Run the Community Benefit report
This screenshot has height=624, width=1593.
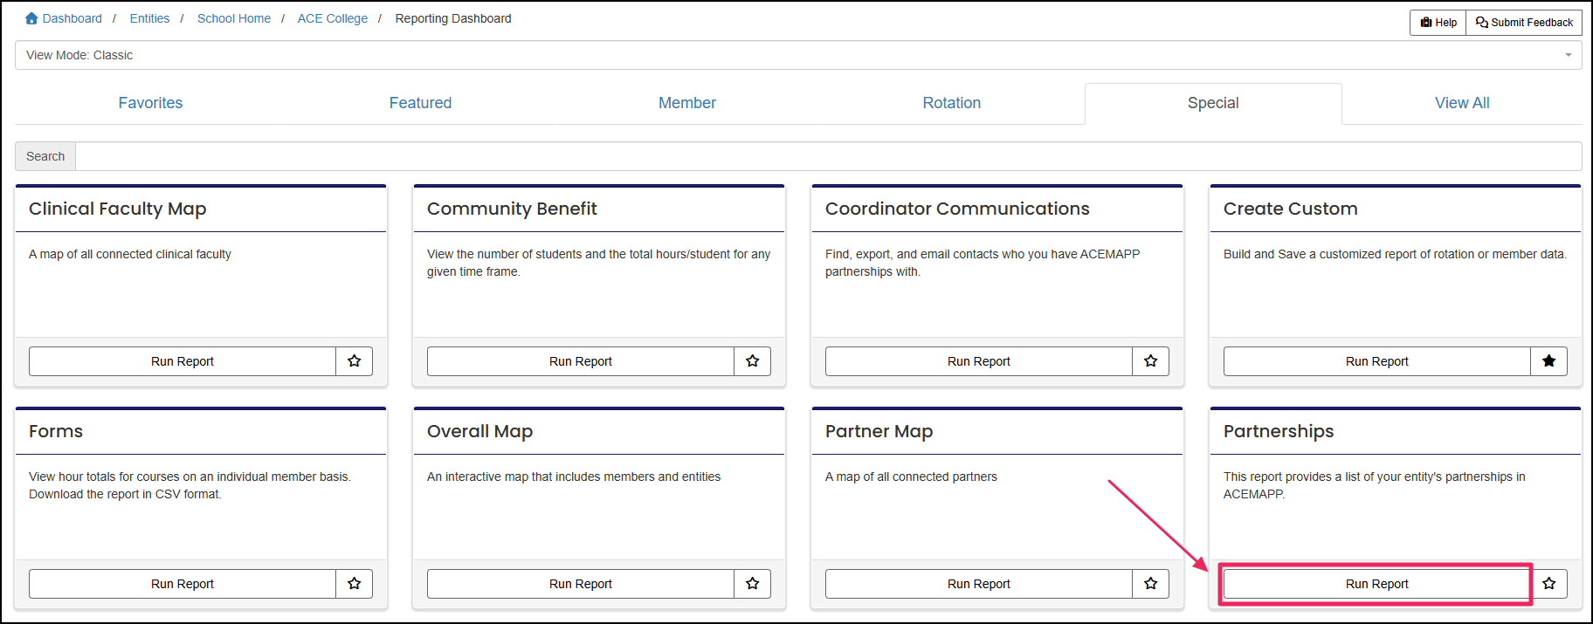pyautogui.click(x=581, y=361)
